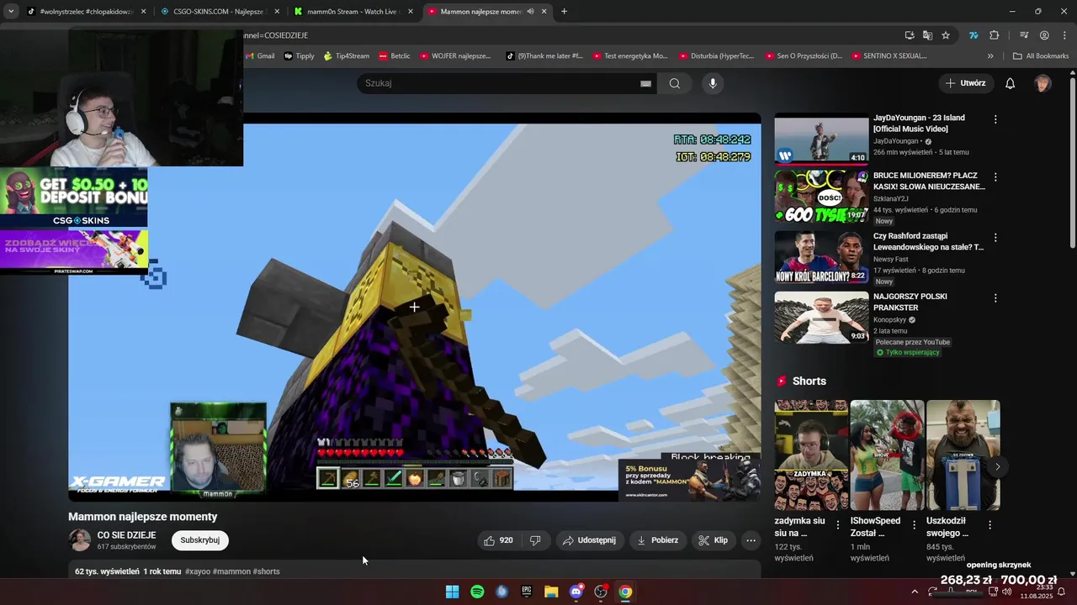The height and width of the screenshot is (605, 1077).
Task: Open File Explorer from taskbar
Action: 551,592
